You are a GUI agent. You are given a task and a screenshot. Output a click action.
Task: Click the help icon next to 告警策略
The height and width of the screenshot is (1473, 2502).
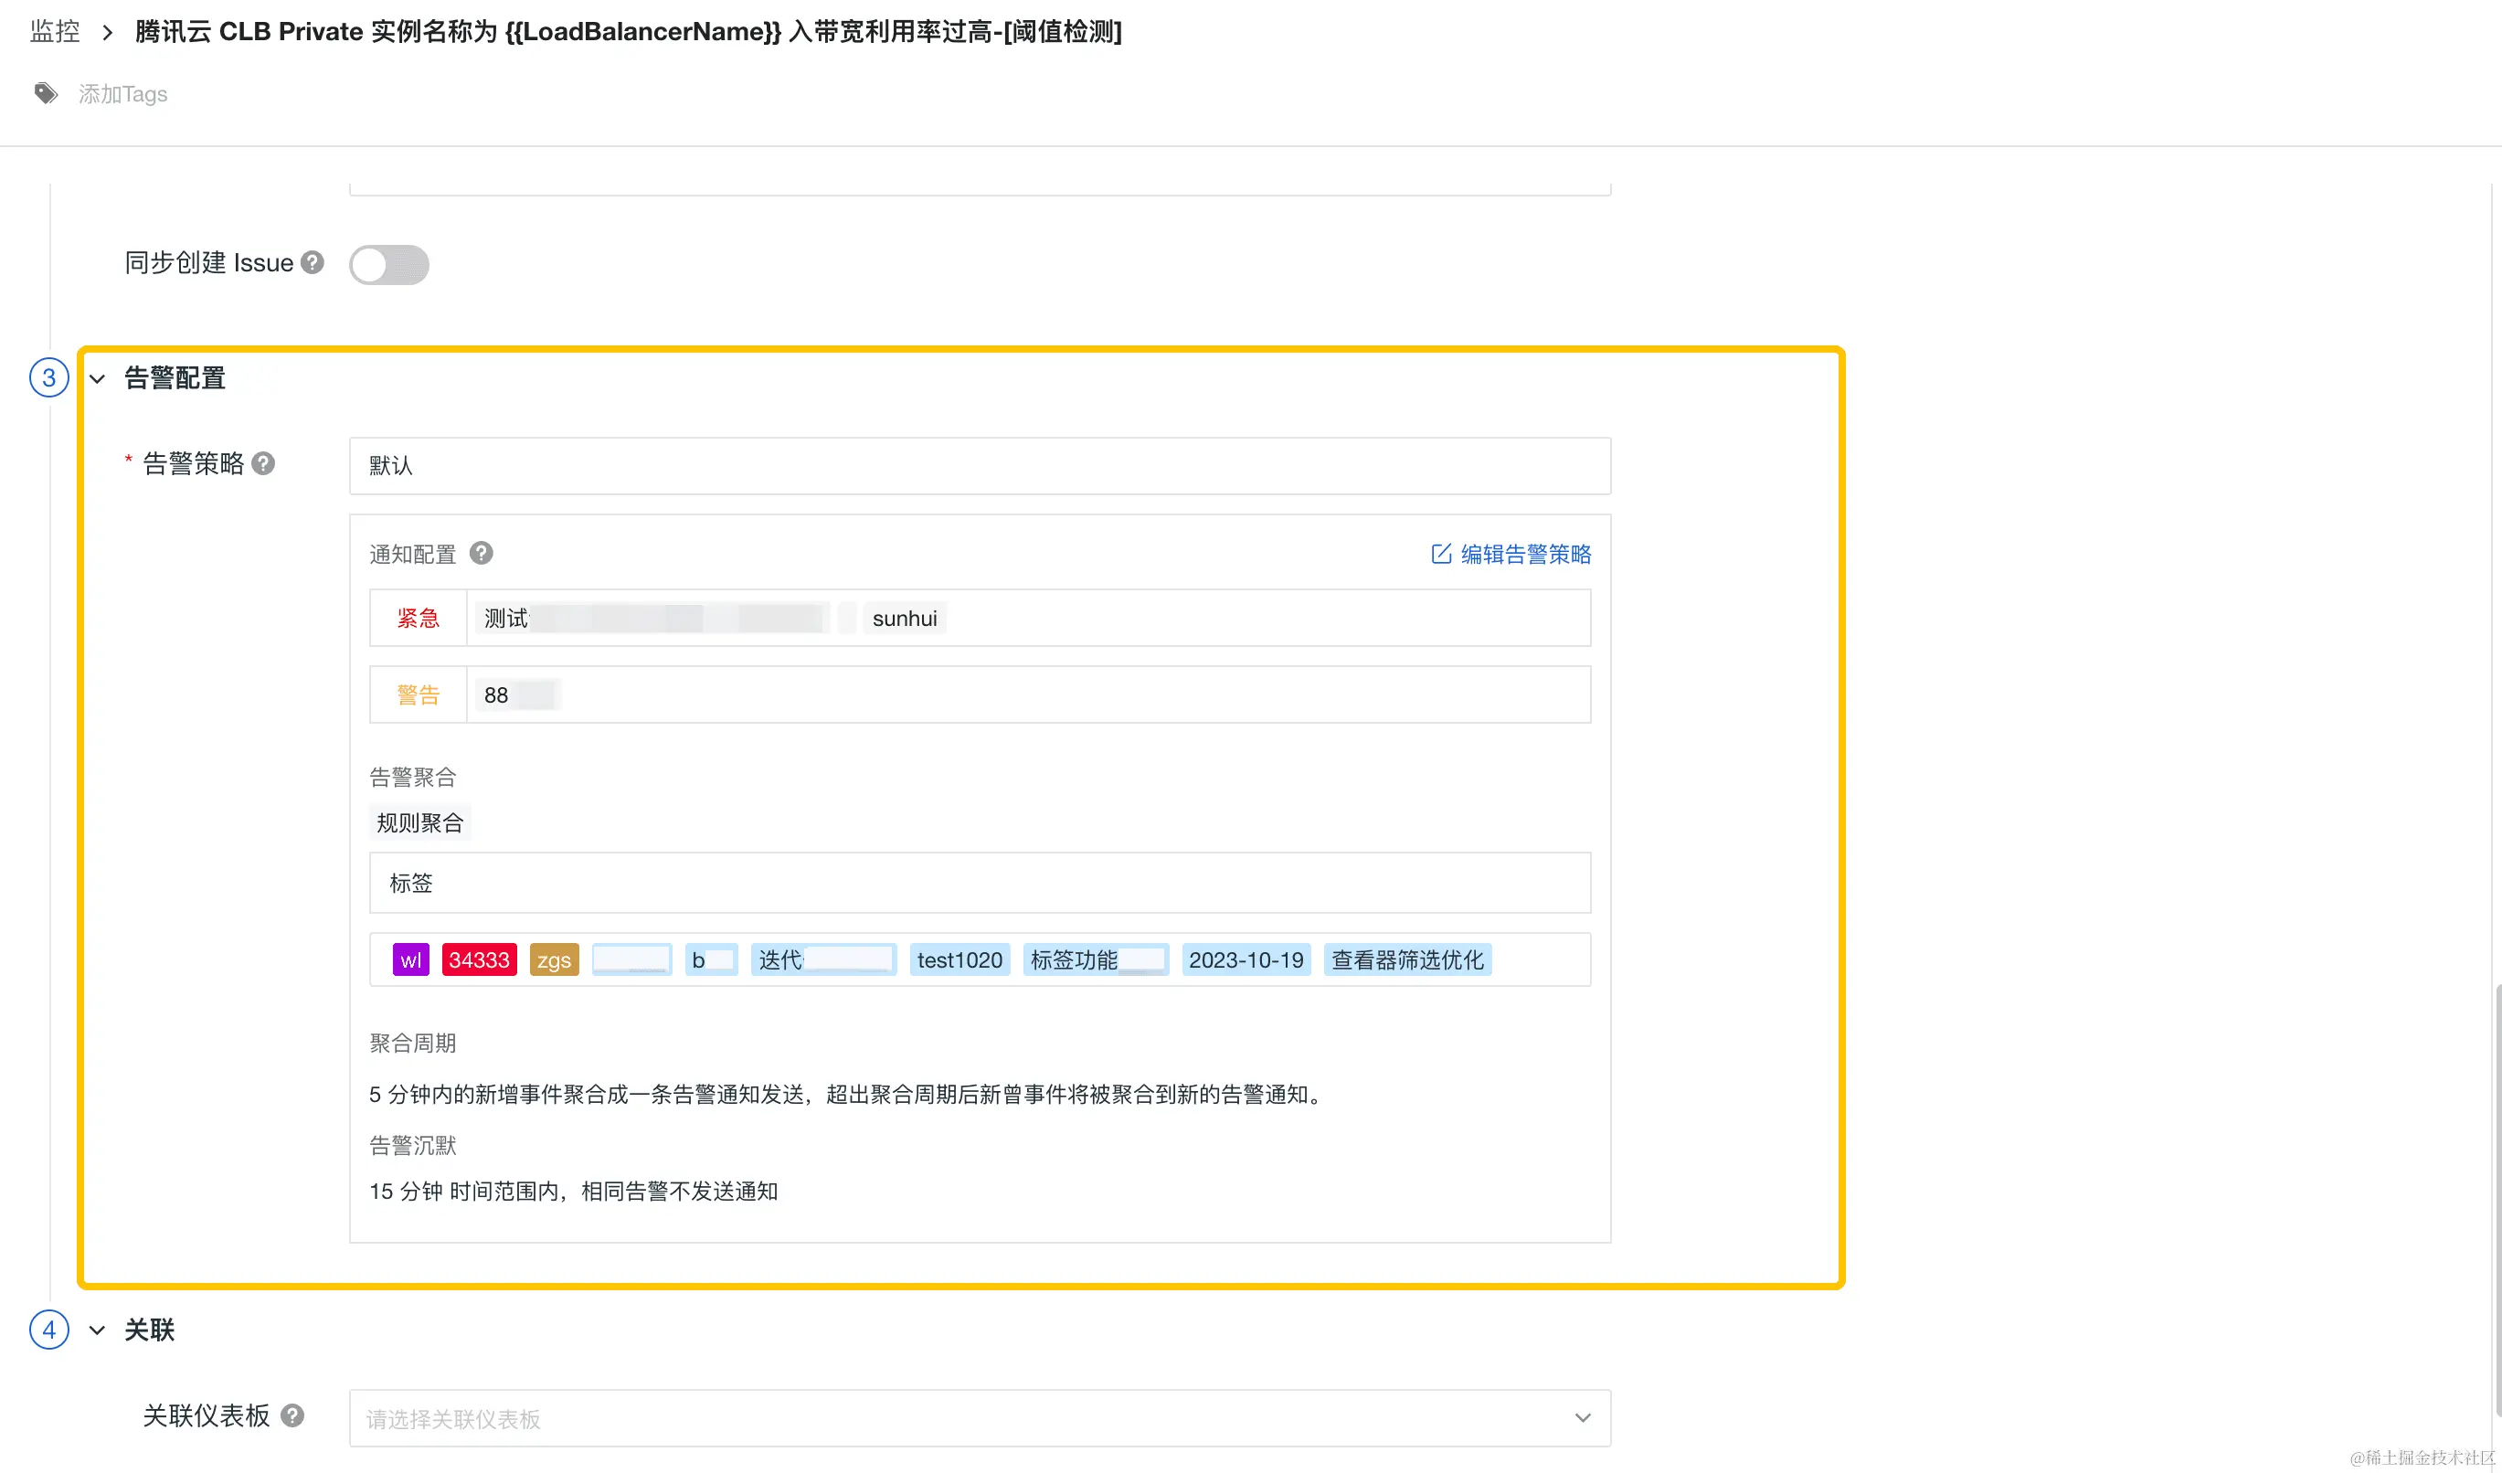[x=263, y=463]
